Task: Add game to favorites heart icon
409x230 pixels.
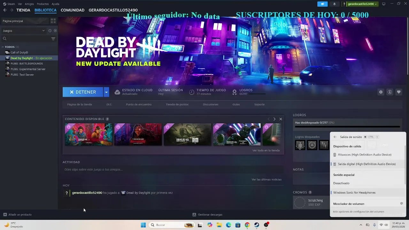Action: click(x=398, y=92)
